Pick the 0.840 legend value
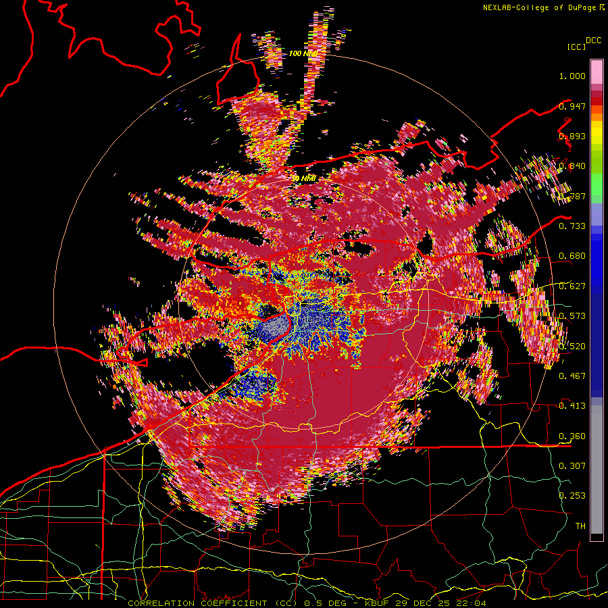Screen dimensions: 608x608 pyautogui.click(x=572, y=166)
